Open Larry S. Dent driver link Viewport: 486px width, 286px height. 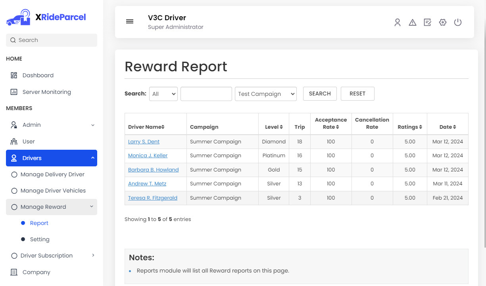click(x=144, y=141)
